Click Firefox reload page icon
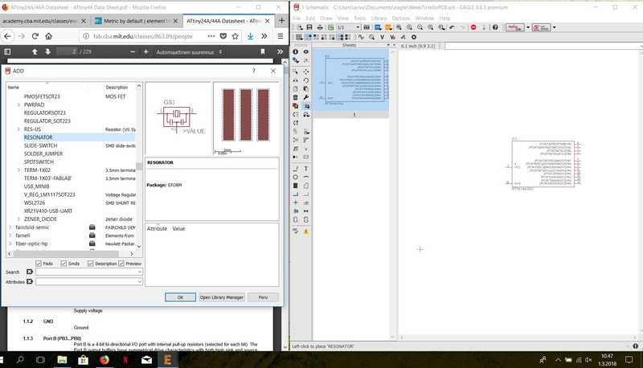The height and width of the screenshot is (368, 643). pos(35,36)
